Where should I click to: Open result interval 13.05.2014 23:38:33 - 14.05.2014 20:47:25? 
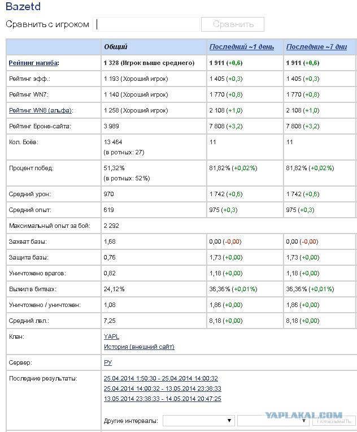point(162,399)
